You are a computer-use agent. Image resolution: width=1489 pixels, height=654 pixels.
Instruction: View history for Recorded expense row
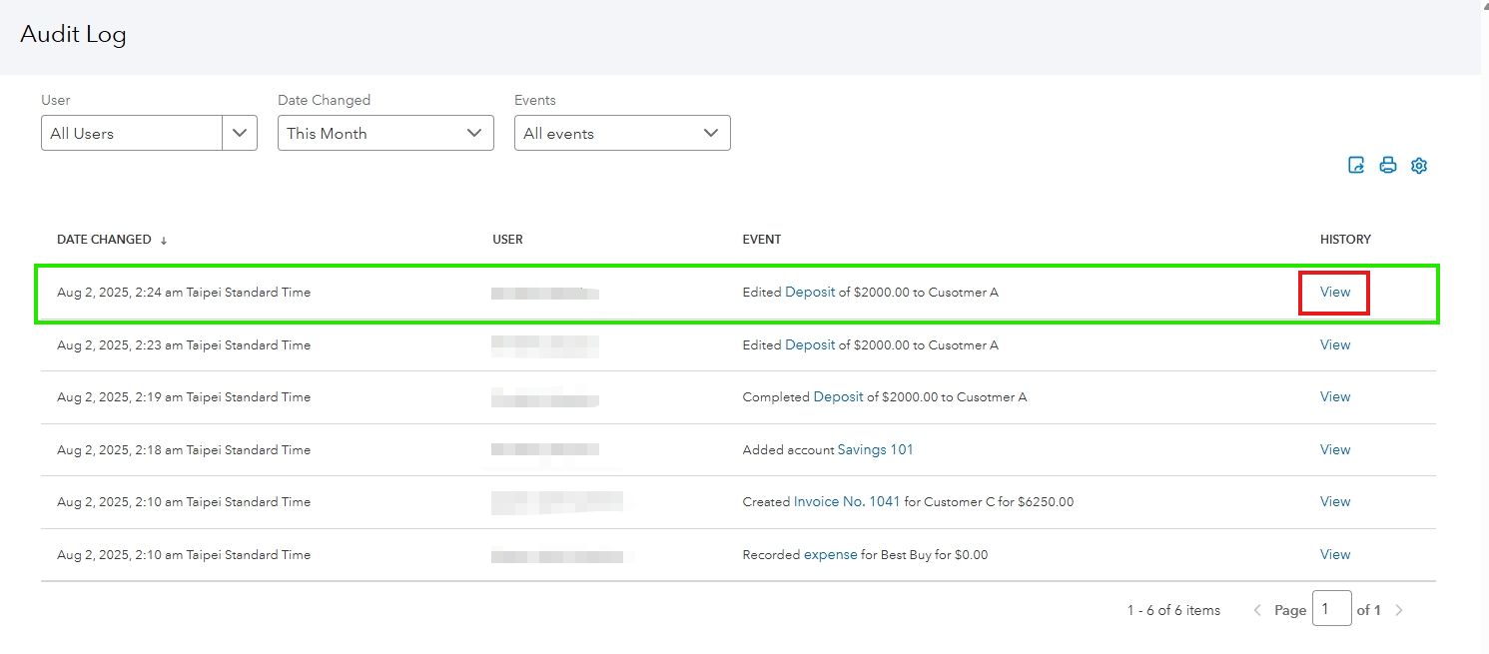[x=1334, y=554]
